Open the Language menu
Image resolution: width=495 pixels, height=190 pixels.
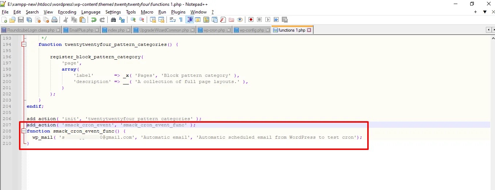[x=91, y=12]
